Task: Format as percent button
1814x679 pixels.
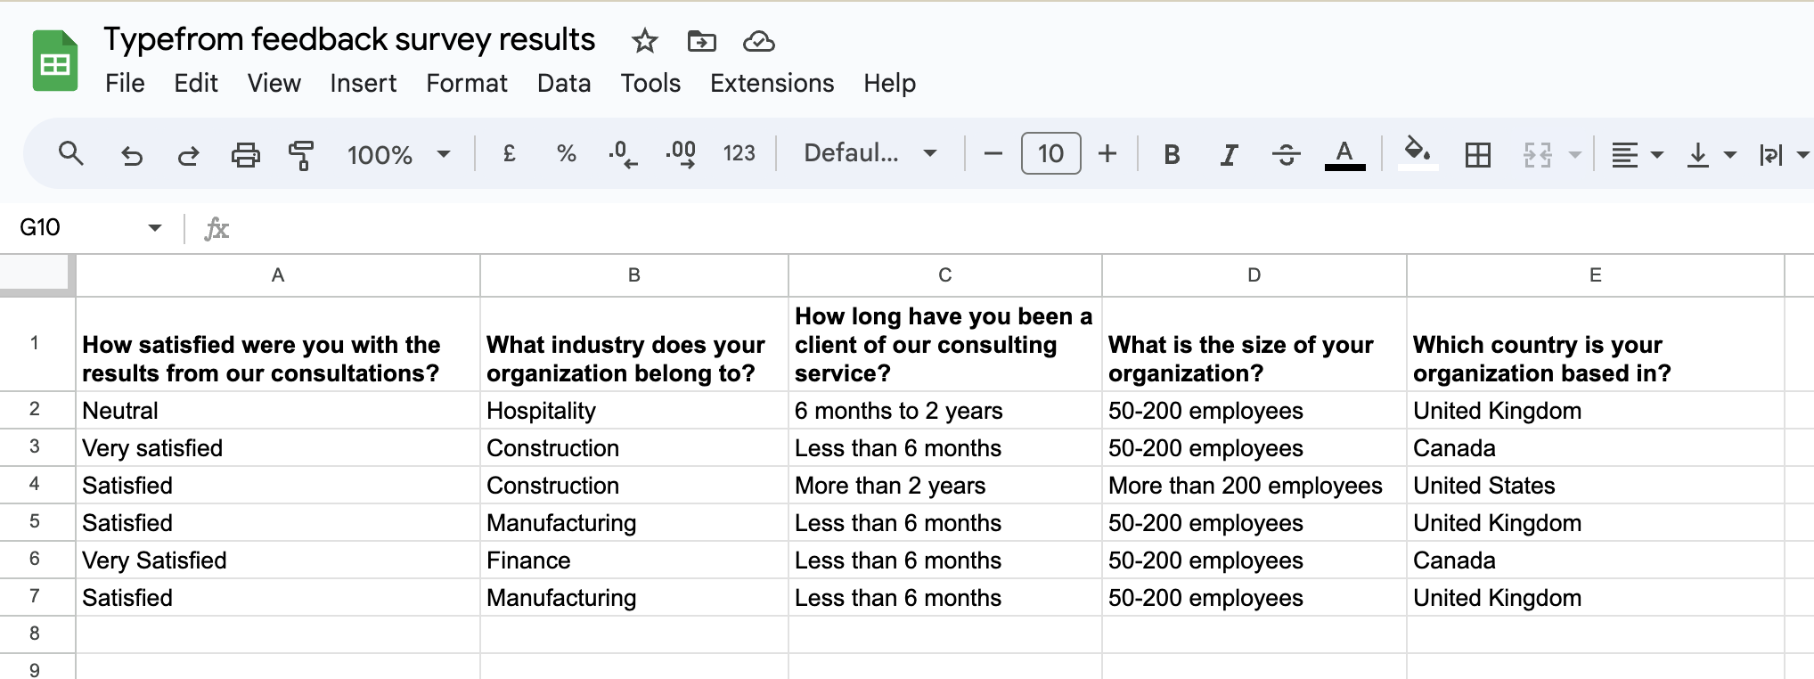Action: pos(566,154)
